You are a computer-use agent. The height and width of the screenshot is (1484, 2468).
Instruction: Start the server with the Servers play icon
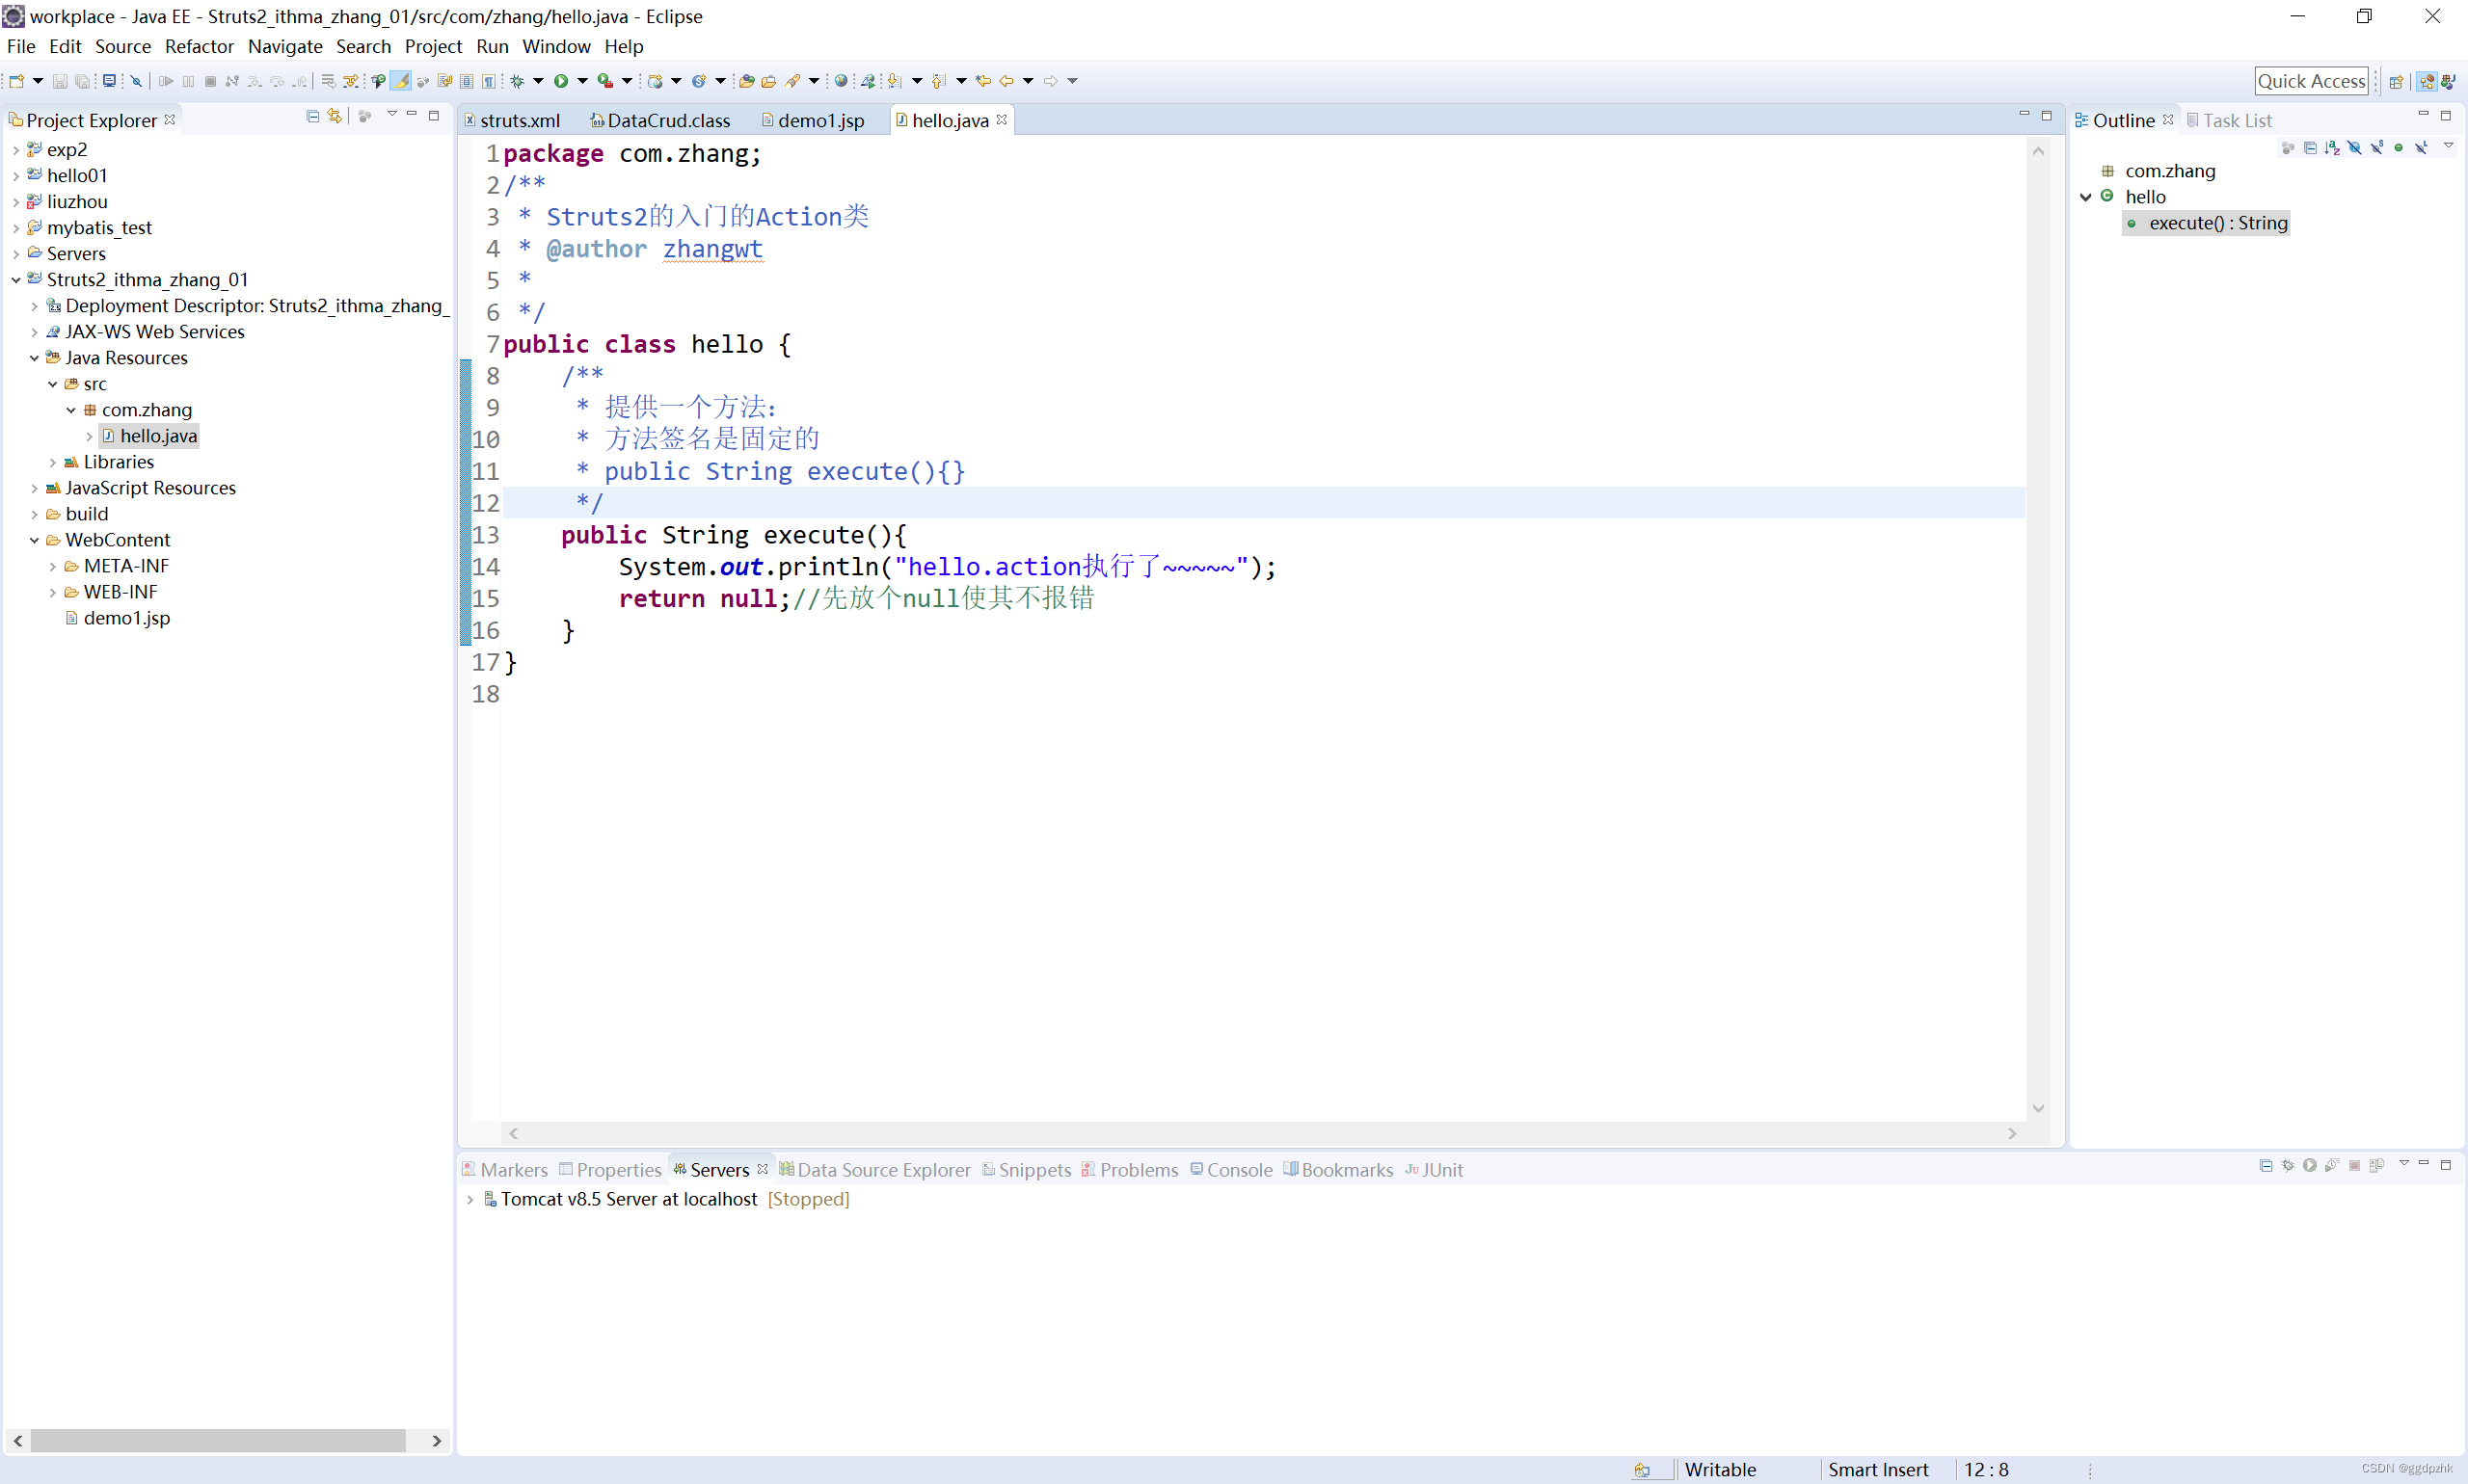click(2310, 1165)
